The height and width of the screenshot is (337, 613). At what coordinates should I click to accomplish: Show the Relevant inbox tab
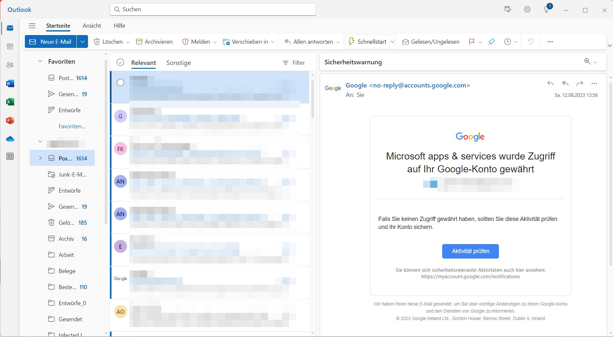pyautogui.click(x=143, y=63)
